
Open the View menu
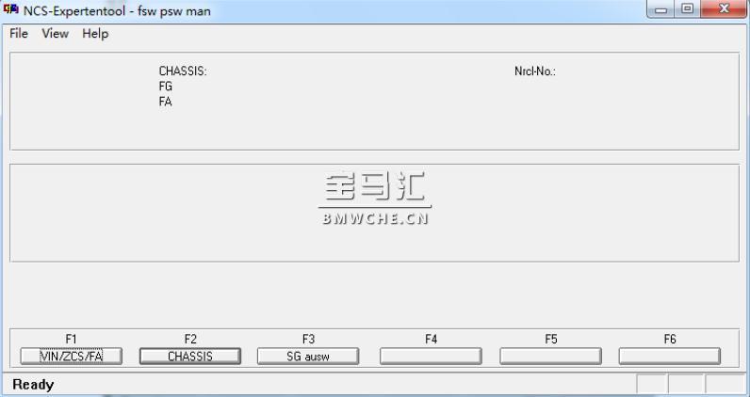pos(55,34)
